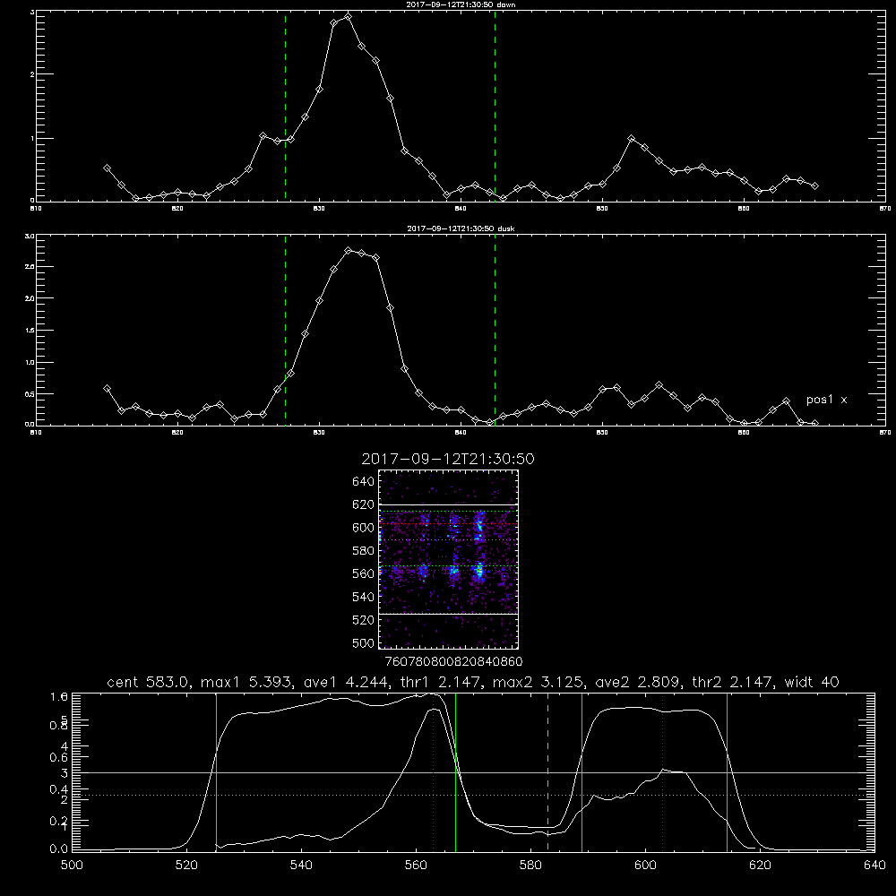Select the highest peak diamond in the dusk plot

[x=348, y=250]
